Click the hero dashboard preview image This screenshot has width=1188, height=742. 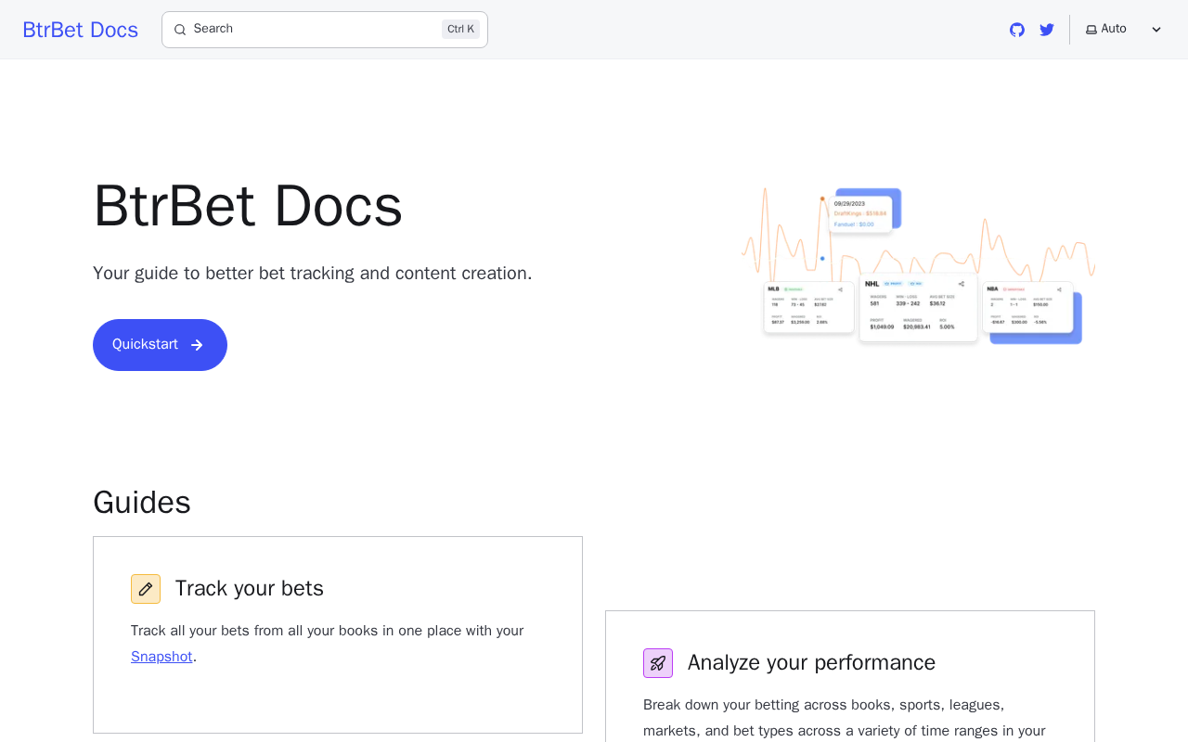[918, 265]
